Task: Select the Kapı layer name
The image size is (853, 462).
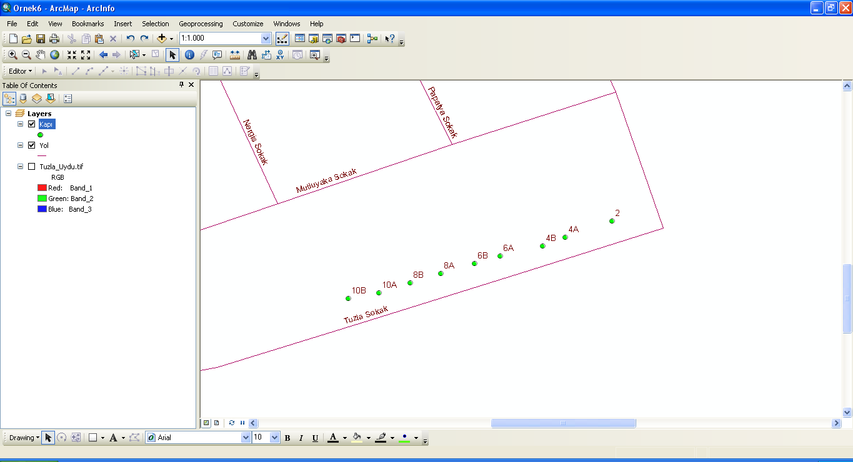Action: [x=47, y=124]
